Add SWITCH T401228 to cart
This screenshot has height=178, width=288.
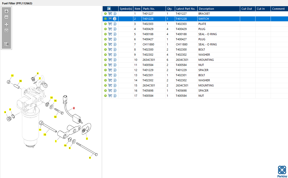click(x=110, y=19)
